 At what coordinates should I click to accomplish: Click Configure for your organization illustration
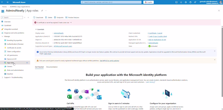click(x=168, y=94)
